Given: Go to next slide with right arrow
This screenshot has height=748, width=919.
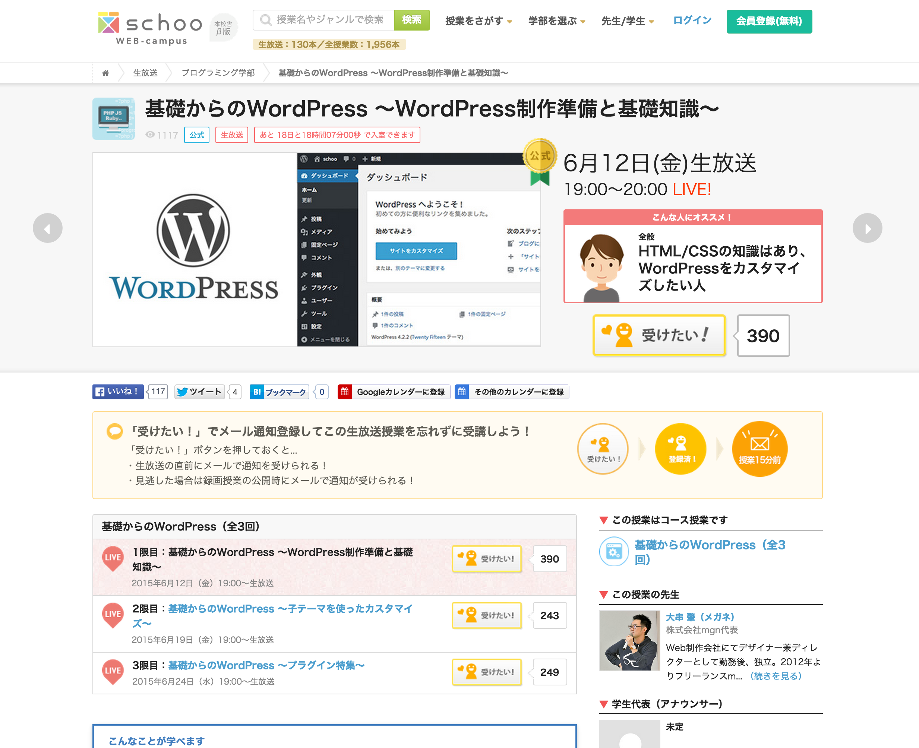Looking at the screenshot, I should tap(867, 228).
